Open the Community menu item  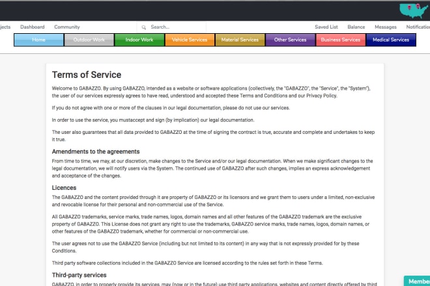click(x=67, y=27)
